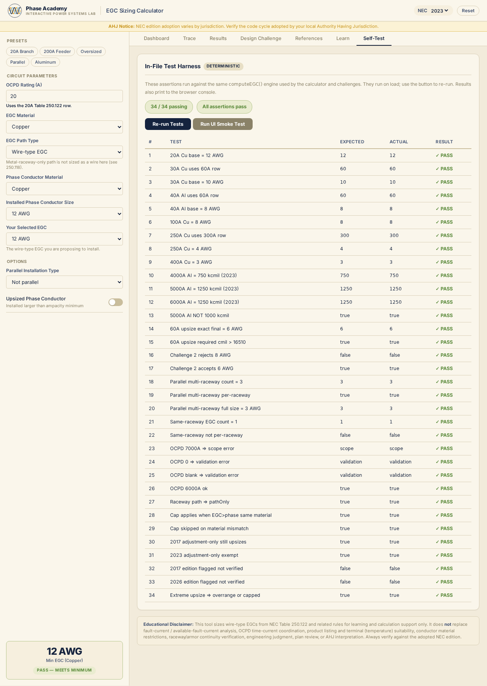Screen dimensions: 487x686
Task: Click test row "2026 edition flagged not verified"
Action: coord(308,582)
